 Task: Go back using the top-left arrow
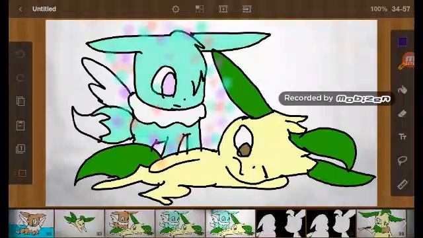[20, 9]
